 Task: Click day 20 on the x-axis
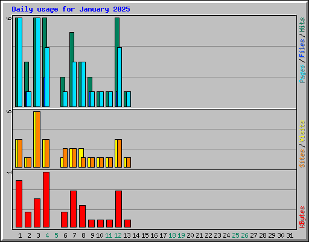coord(190,235)
